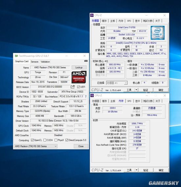Click the BIOS share/export arrow icon
Image resolution: width=181 pixels, height=187 pixels.
(73, 87)
